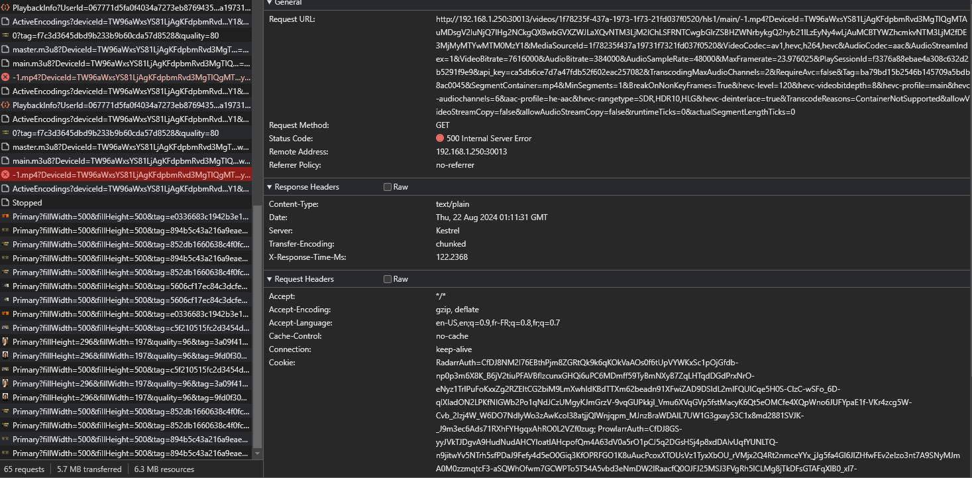Viewport: 972px width, 478px height.
Task: Collapse the General section
Action: tap(270, 3)
